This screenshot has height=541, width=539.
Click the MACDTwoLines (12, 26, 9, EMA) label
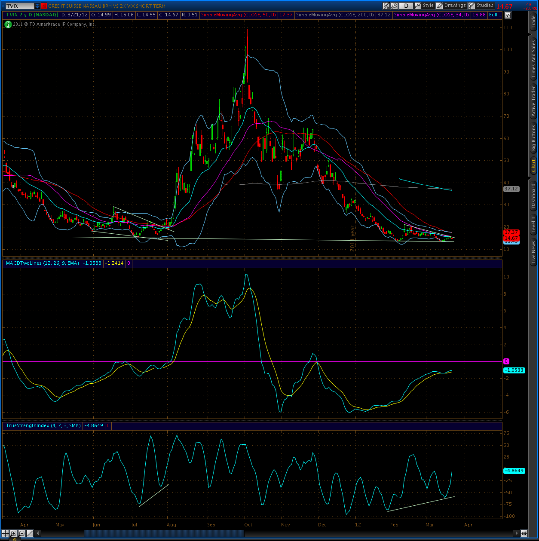42,263
